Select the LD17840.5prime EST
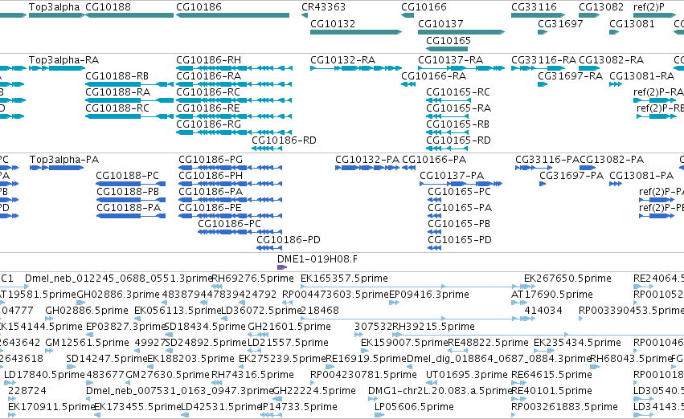The image size is (684, 419). 10,383
